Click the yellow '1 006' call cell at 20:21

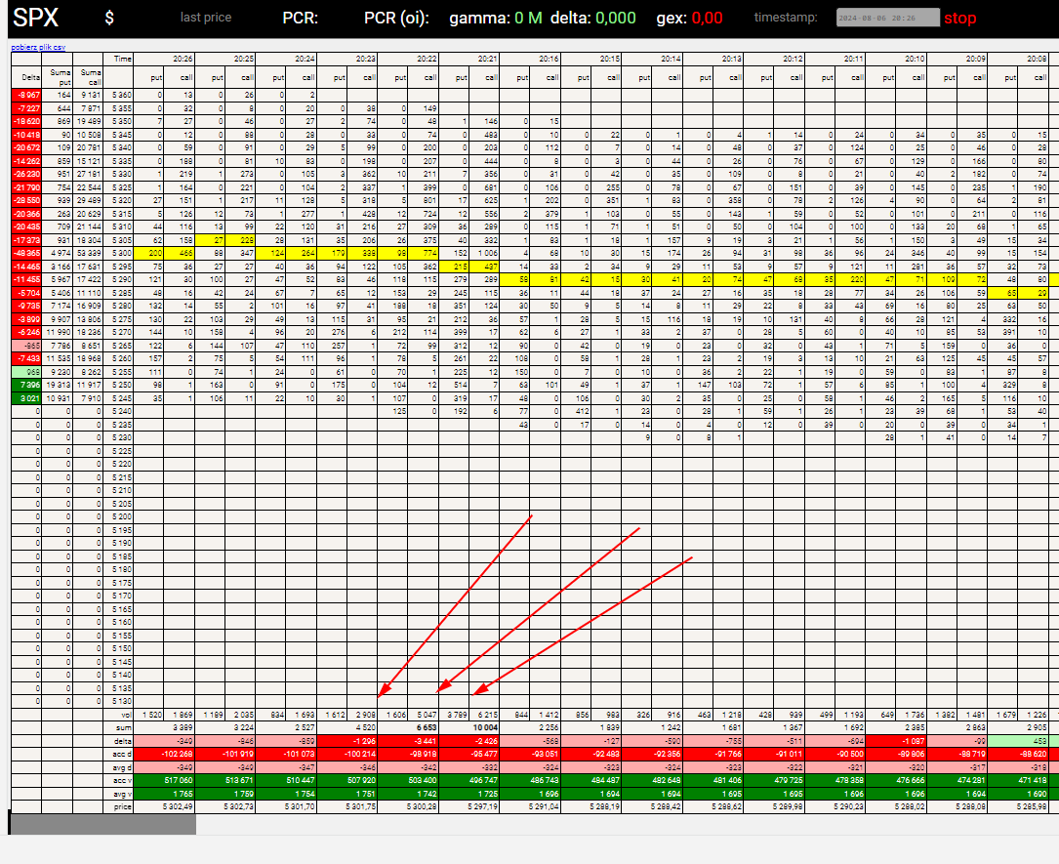[484, 253]
